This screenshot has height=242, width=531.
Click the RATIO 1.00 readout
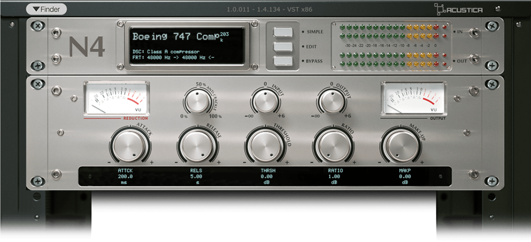point(335,176)
